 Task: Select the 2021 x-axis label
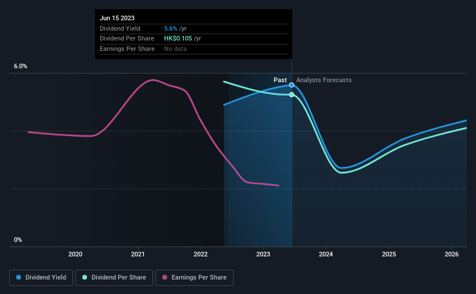138,254
